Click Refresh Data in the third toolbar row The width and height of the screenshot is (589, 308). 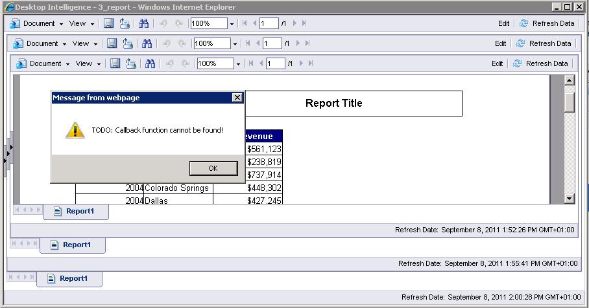click(540, 63)
